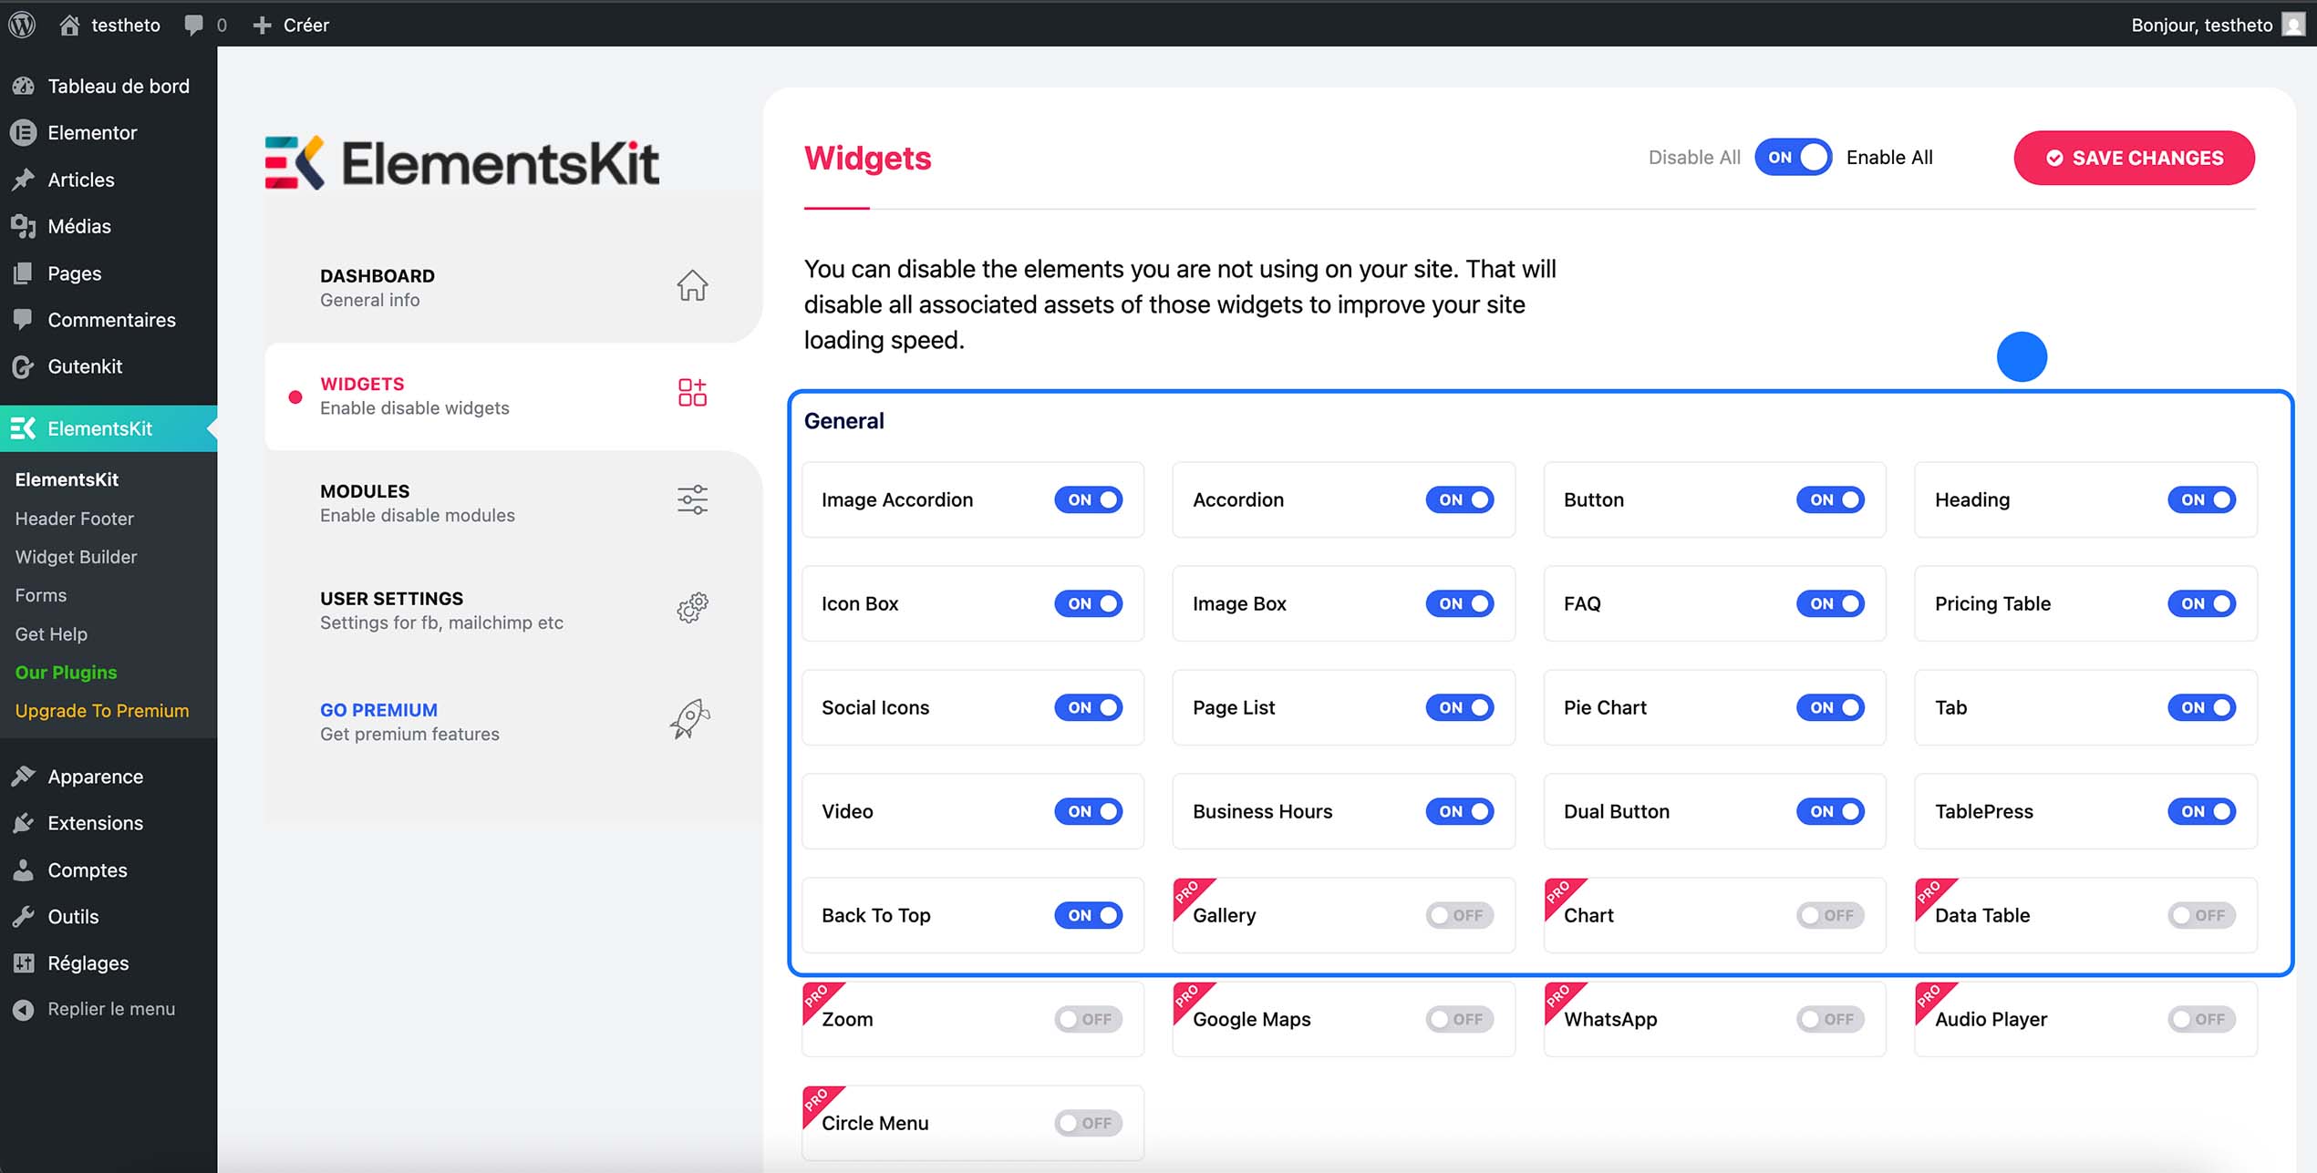Image resolution: width=2317 pixels, height=1173 pixels.
Task: Open the Upgrade To Premium link
Action: point(102,710)
